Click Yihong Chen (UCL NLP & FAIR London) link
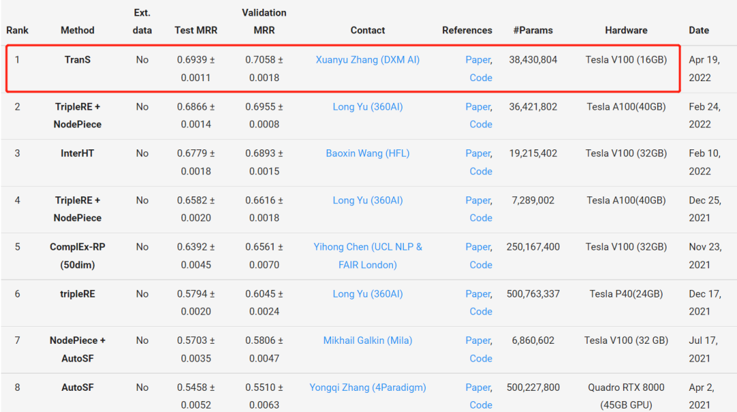 (368, 247)
